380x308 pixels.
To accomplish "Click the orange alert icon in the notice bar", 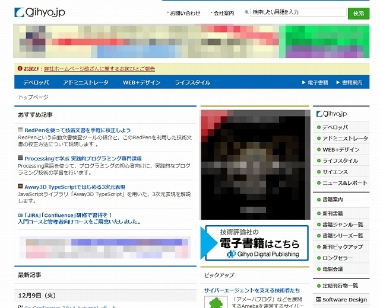I will pyautogui.click(x=20, y=68).
